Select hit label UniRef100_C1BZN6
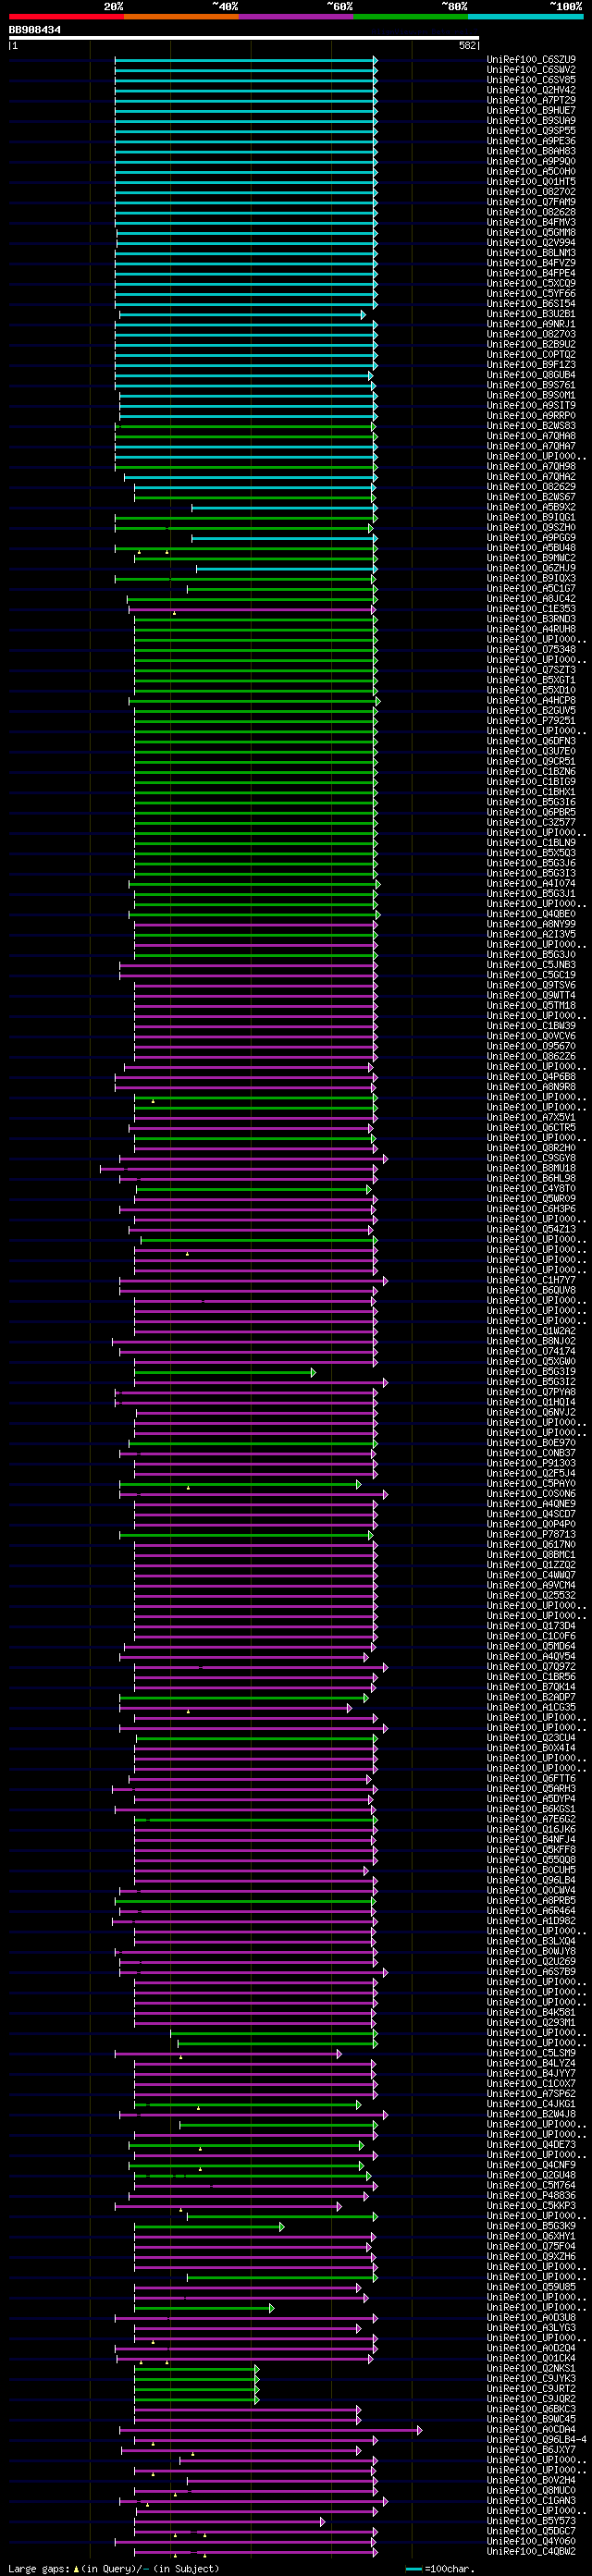This screenshot has width=592, height=2576. coord(531,771)
